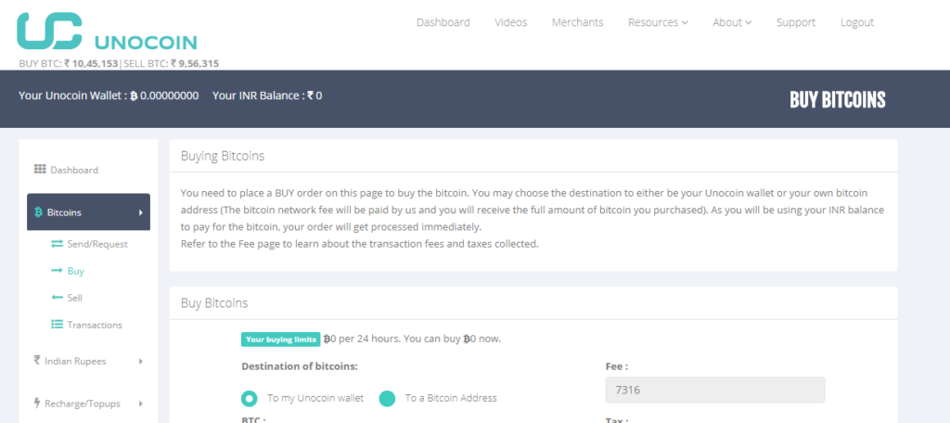Click Your INR Balance text
The width and height of the screenshot is (950, 423).
tap(267, 96)
